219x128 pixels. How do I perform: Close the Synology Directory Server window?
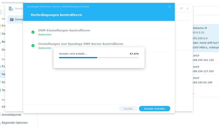click(x=188, y=9)
